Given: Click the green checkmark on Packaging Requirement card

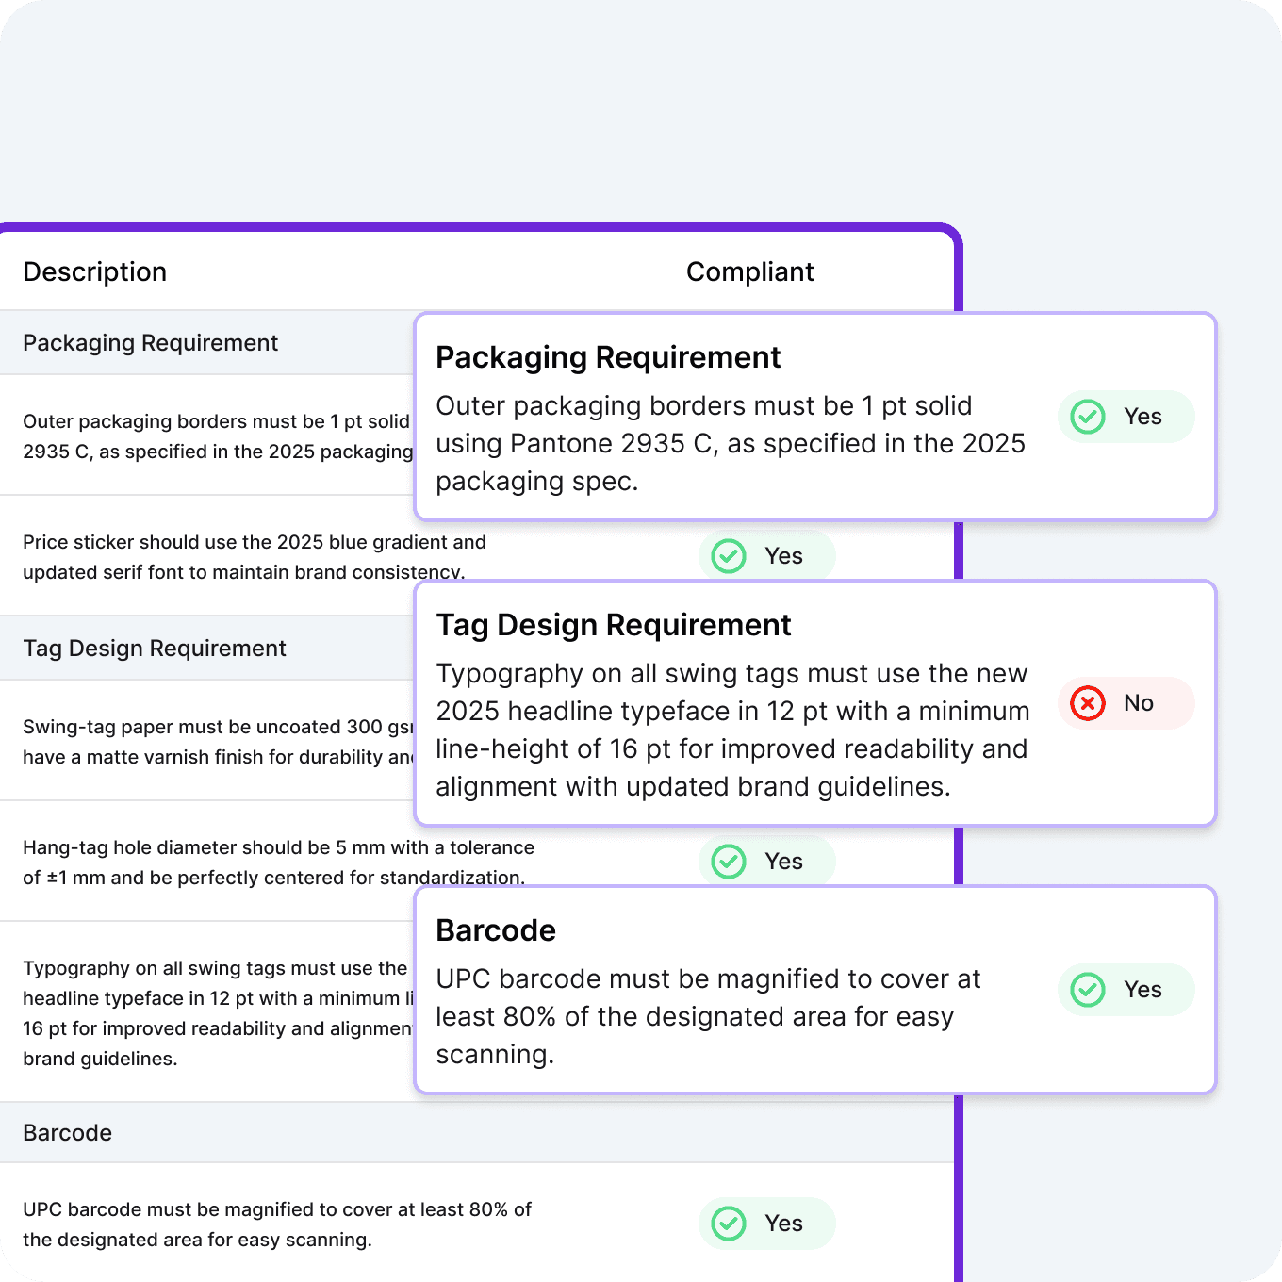Looking at the screenshot, I should [x=1088, y=417].
